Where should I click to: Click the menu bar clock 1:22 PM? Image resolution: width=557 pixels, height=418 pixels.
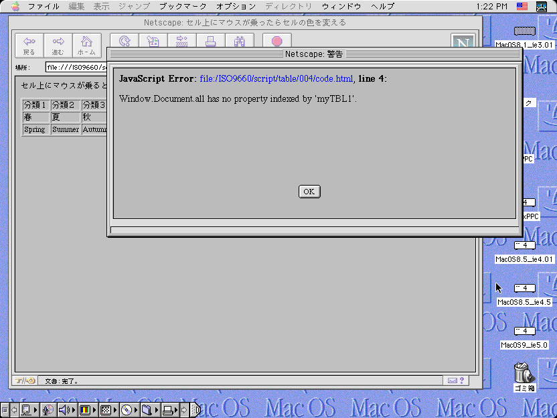pyautogui.click(x=491, y=7)
